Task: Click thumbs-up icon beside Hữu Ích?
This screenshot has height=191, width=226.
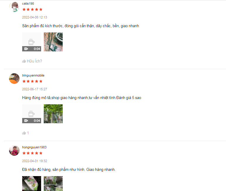Action: tap(24, 61)
